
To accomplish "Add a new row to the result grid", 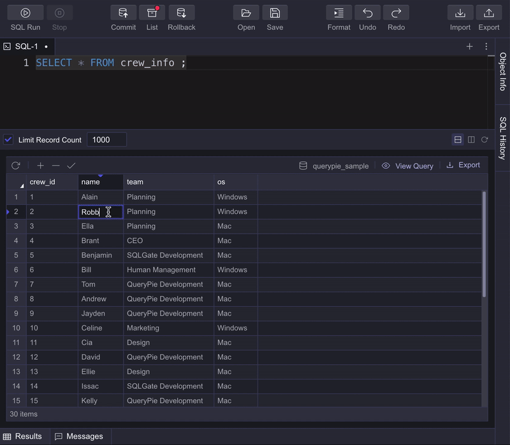I will [40, 165].
